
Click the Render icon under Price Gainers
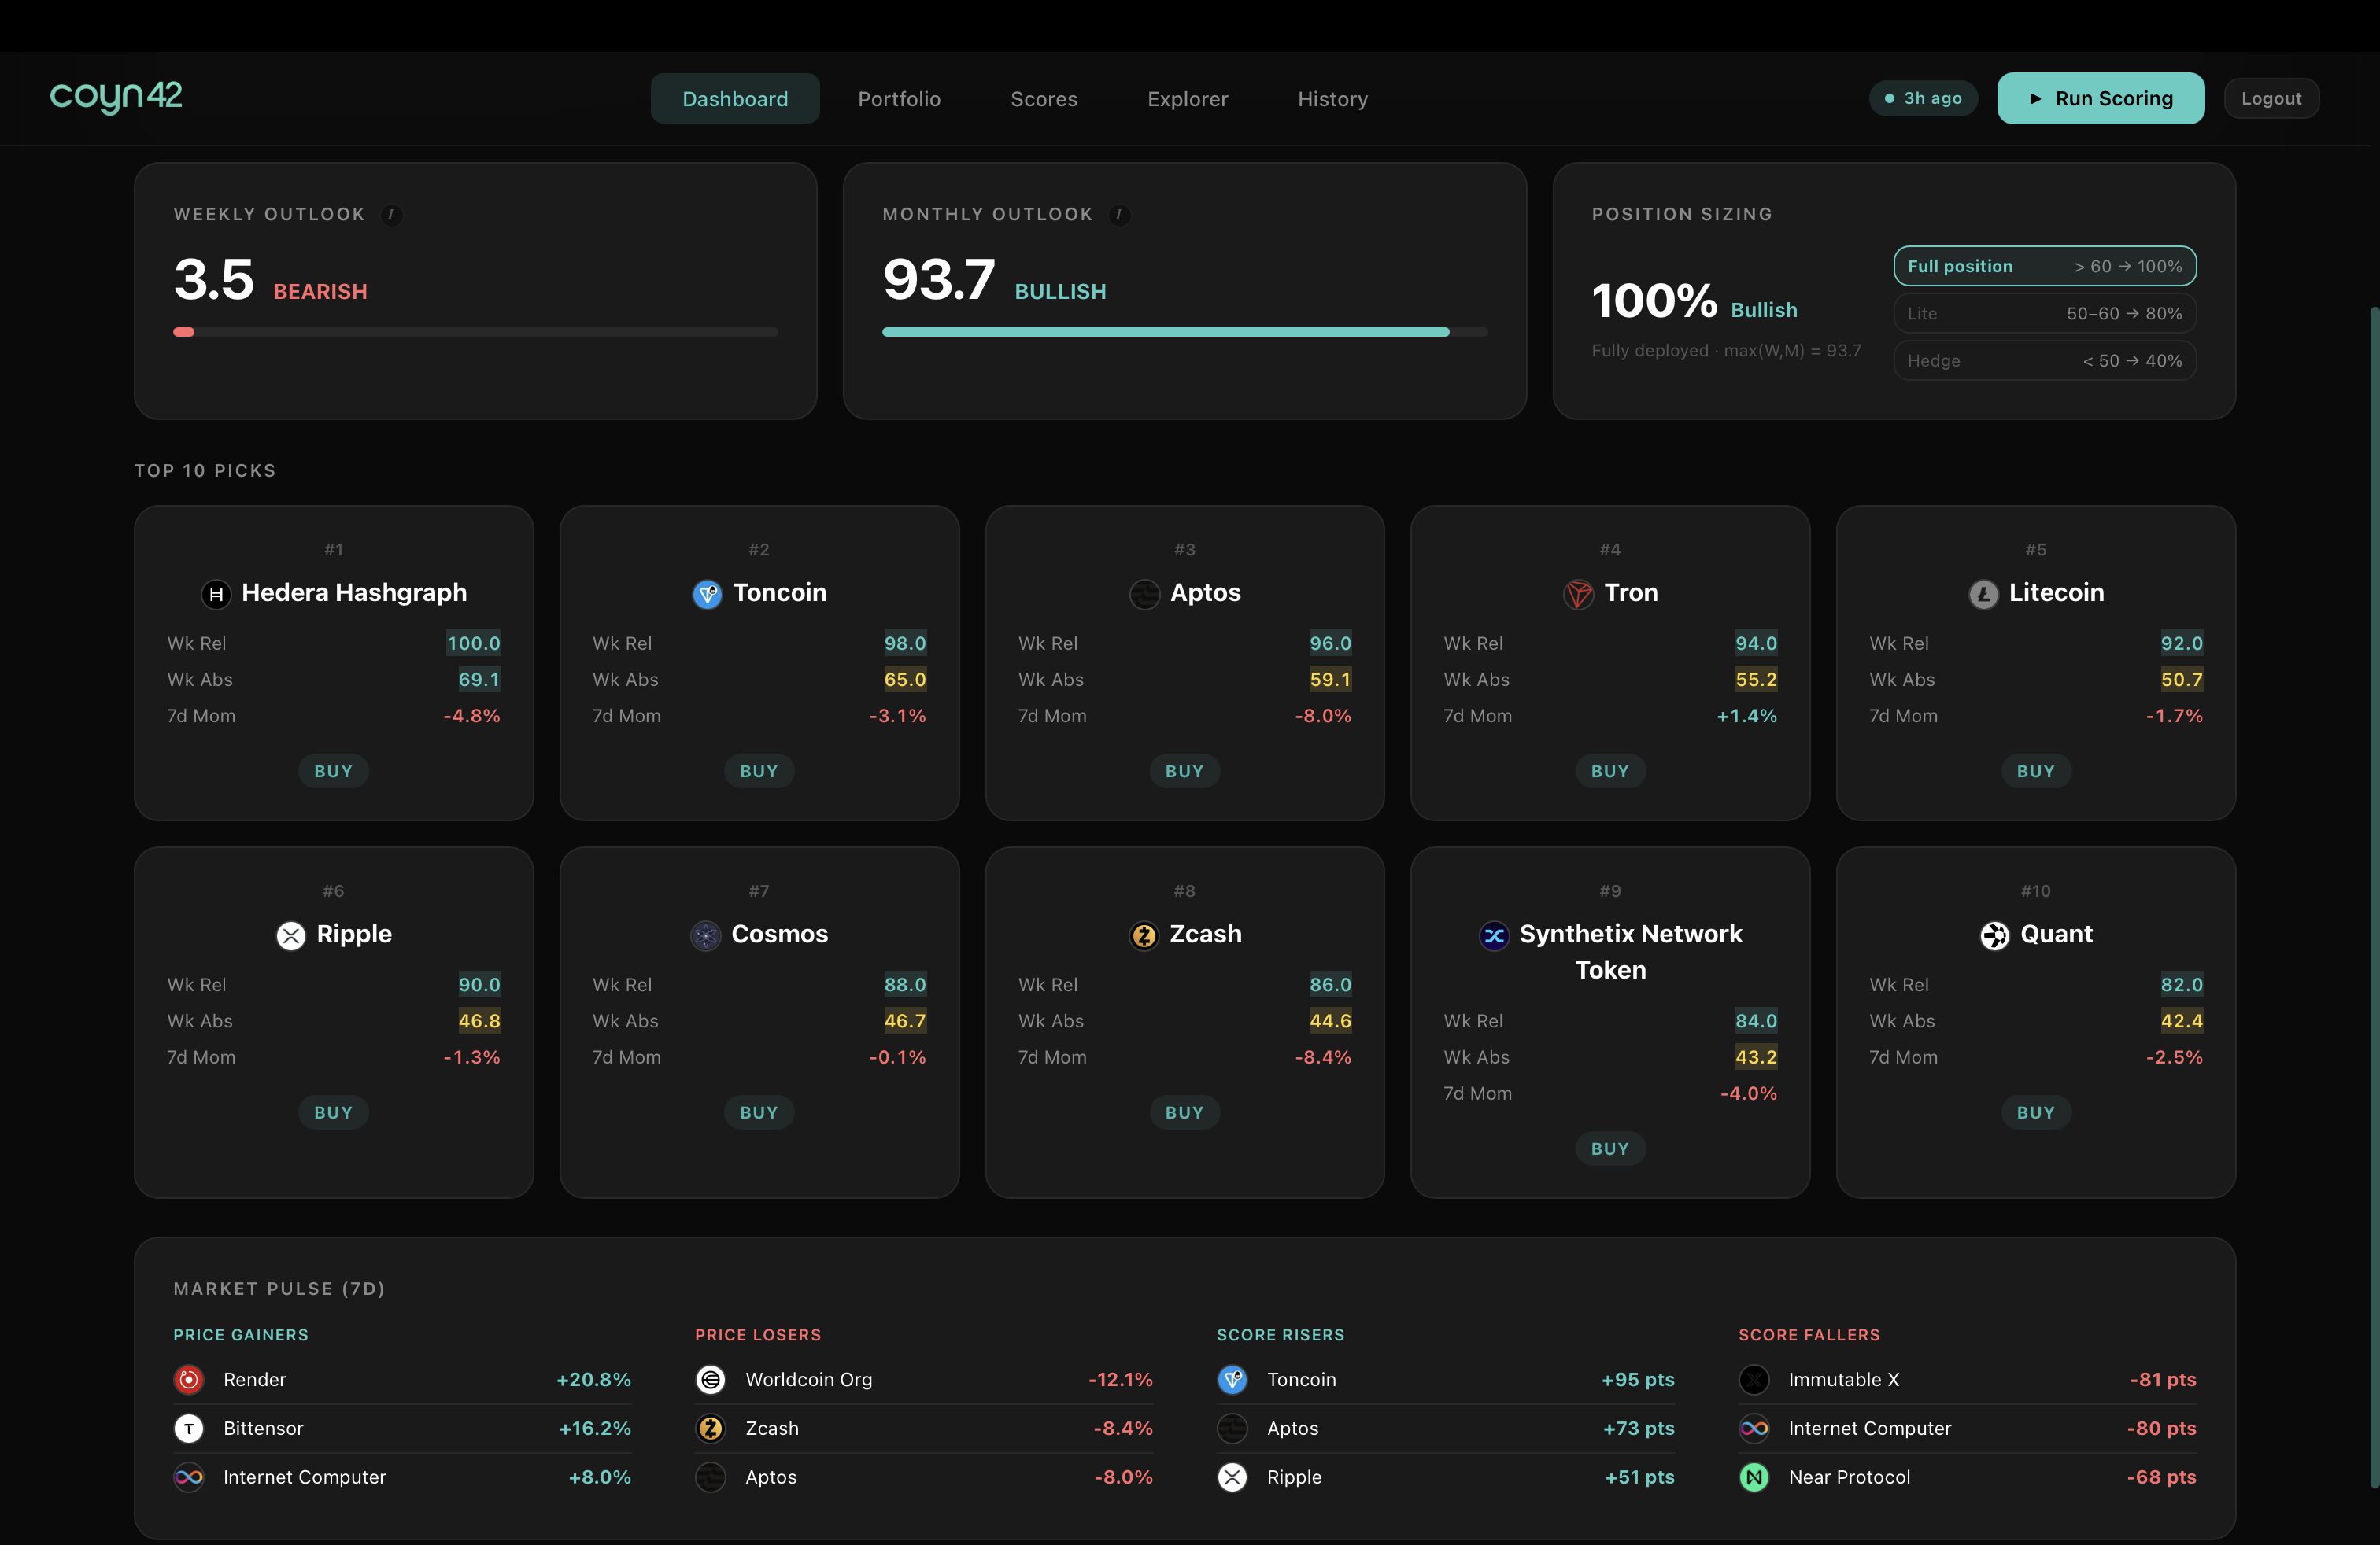(188, 1379)
